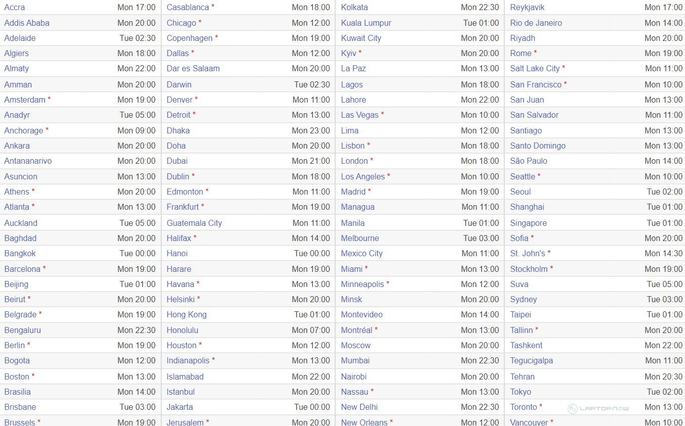This screenshot has height=426, width=685.
Task: Open the Casablanca city link
Action: pyautogui.click(x=188, y=7)
